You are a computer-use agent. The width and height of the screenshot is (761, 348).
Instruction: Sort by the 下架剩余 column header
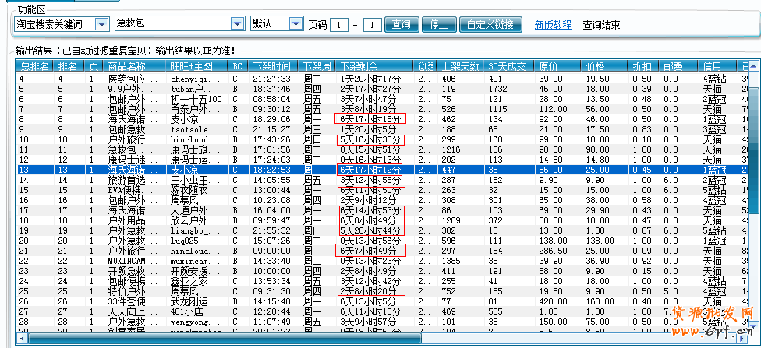pyautogui.click(x=359, y=67)
